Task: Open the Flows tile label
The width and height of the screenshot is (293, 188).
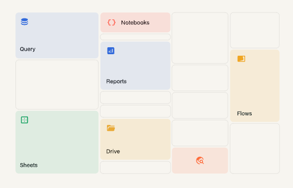Action: point(244,113)
